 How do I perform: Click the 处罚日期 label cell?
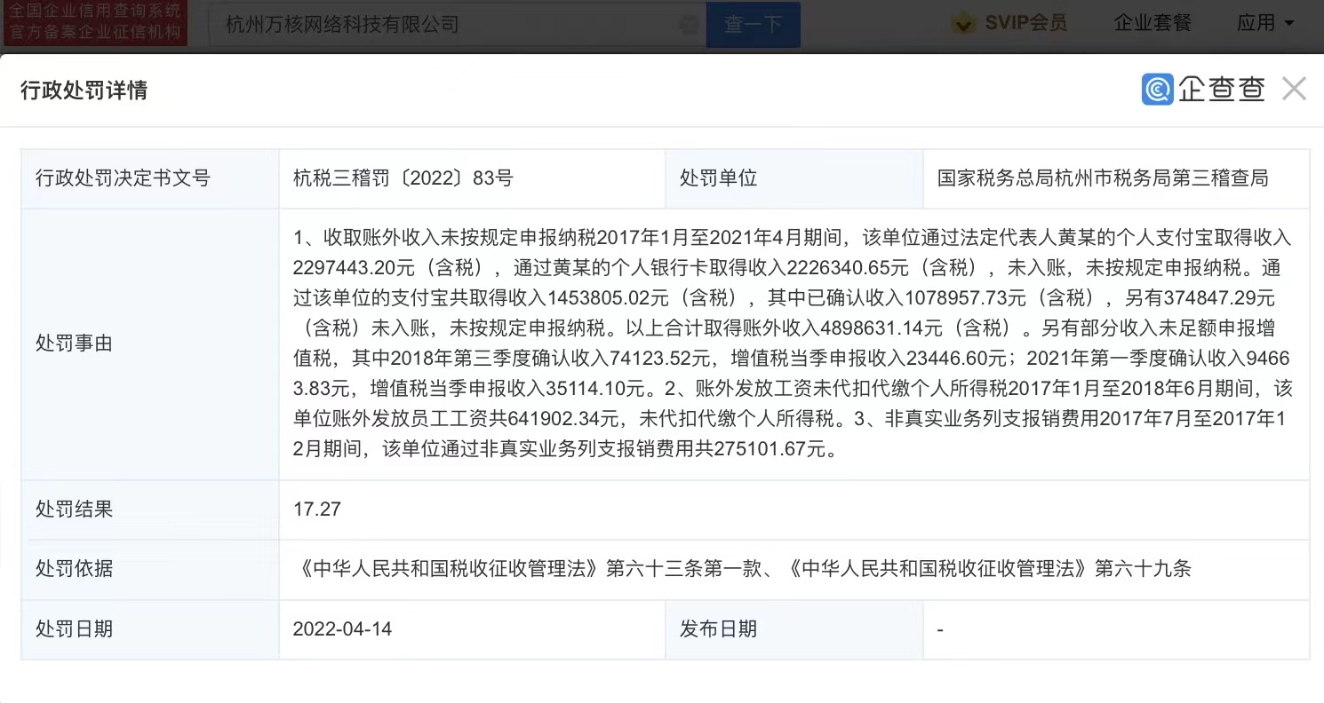(x=150, y=628)
